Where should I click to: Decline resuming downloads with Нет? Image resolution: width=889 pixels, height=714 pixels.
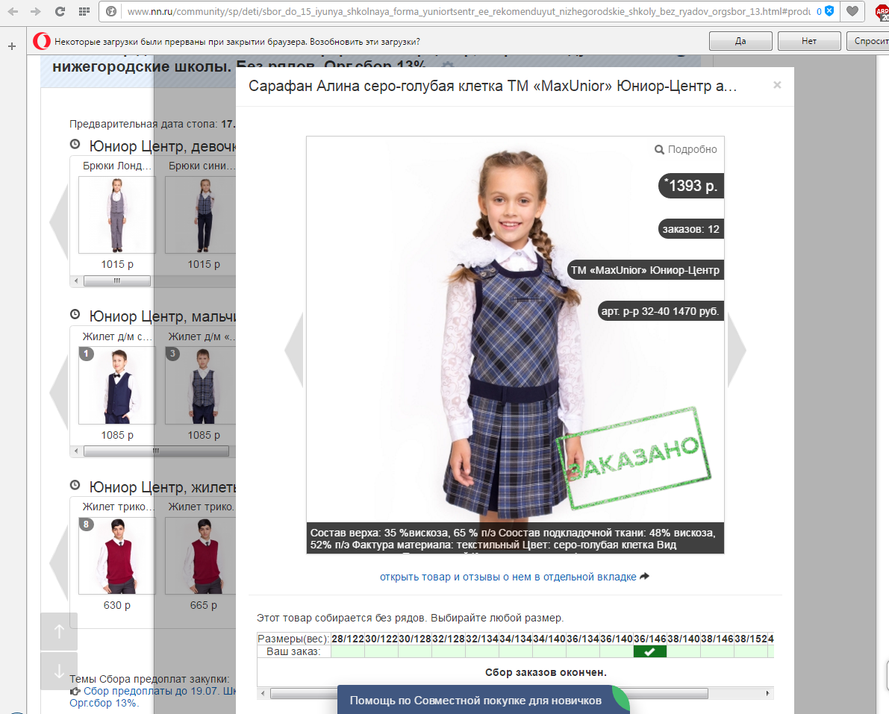[809, 41]
